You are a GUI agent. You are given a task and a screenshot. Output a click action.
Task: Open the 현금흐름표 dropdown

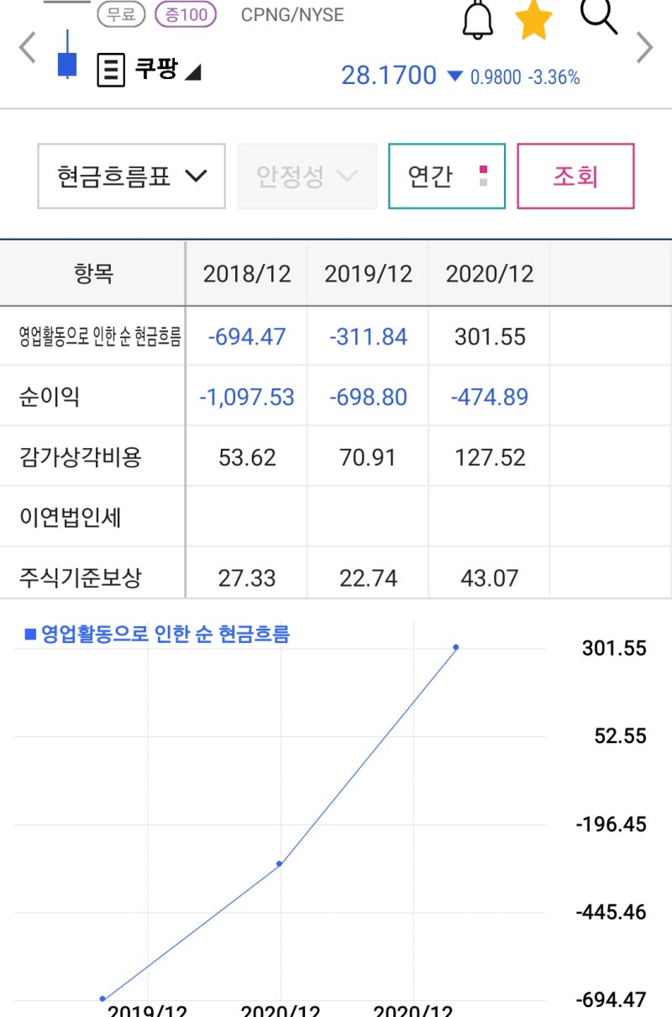coord(132,176)
